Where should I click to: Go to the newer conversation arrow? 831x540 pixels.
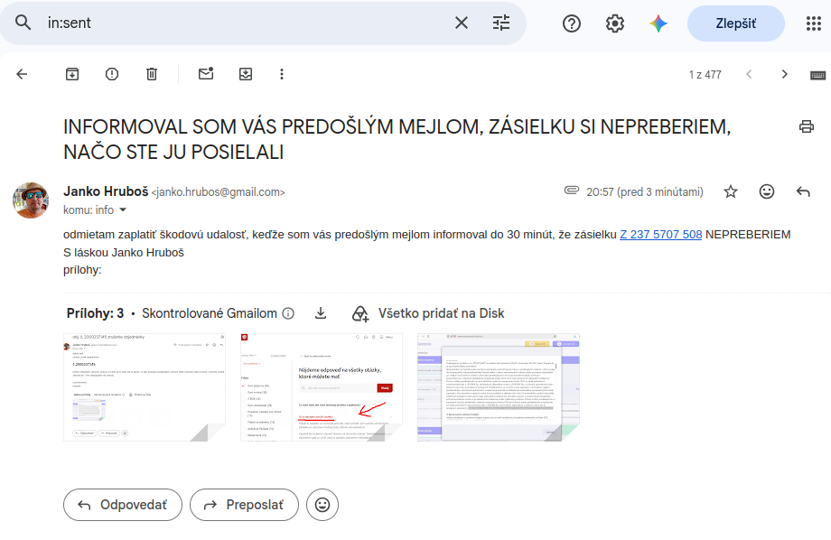(x=748, y=74)
